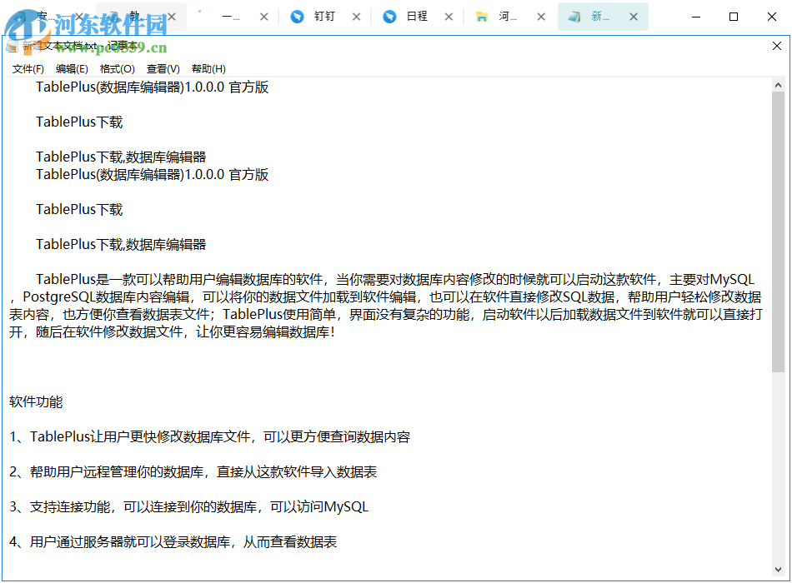Click the Notepad document icon in the title bar
792x583 pixels.
point(14,46)
